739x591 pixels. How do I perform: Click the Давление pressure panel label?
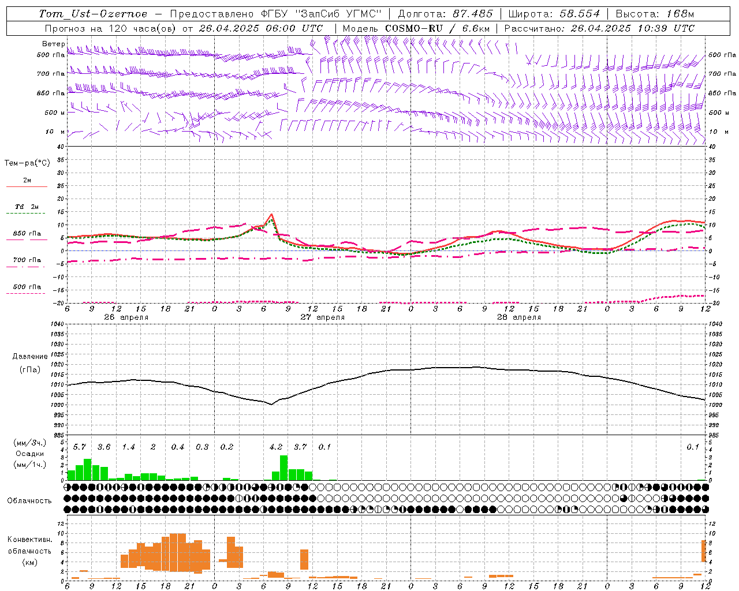coord(30,357)
